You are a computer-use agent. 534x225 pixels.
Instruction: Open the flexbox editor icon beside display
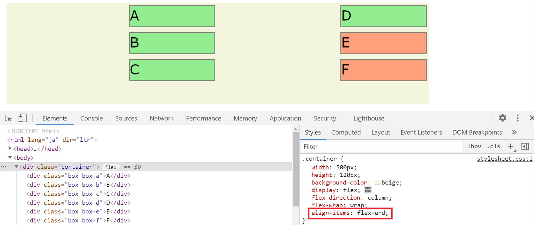click(368, 190)
